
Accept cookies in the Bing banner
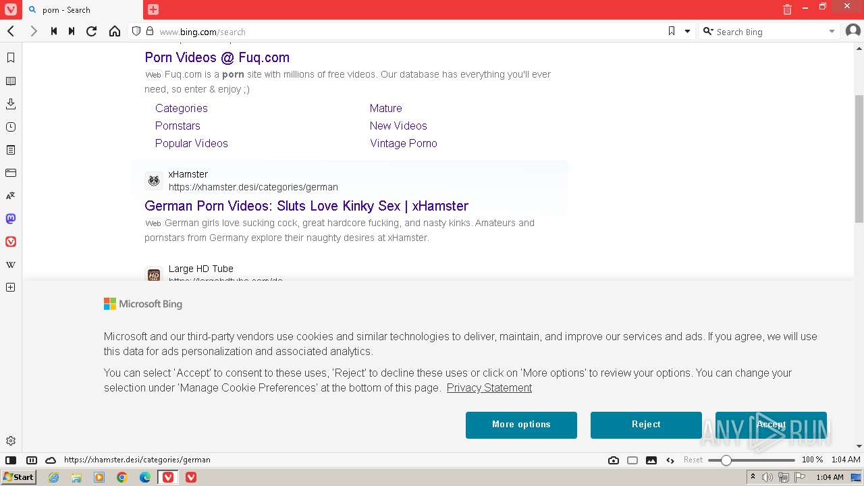click(x=771, y=425)
